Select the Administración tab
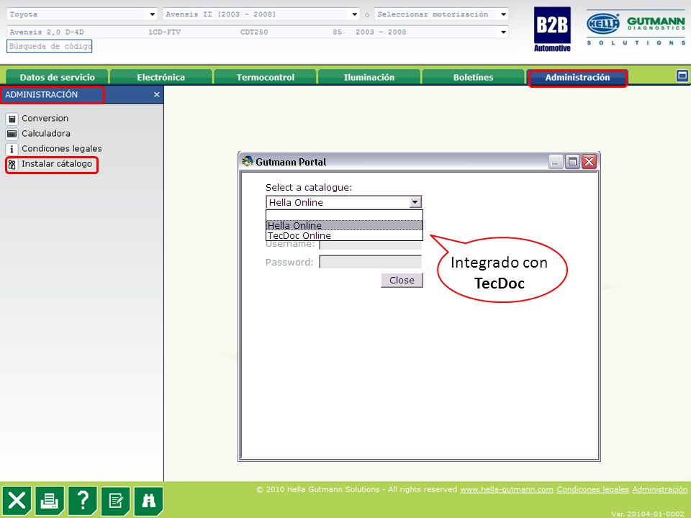Viewport: 691px width, 518px height. point(577,78)
